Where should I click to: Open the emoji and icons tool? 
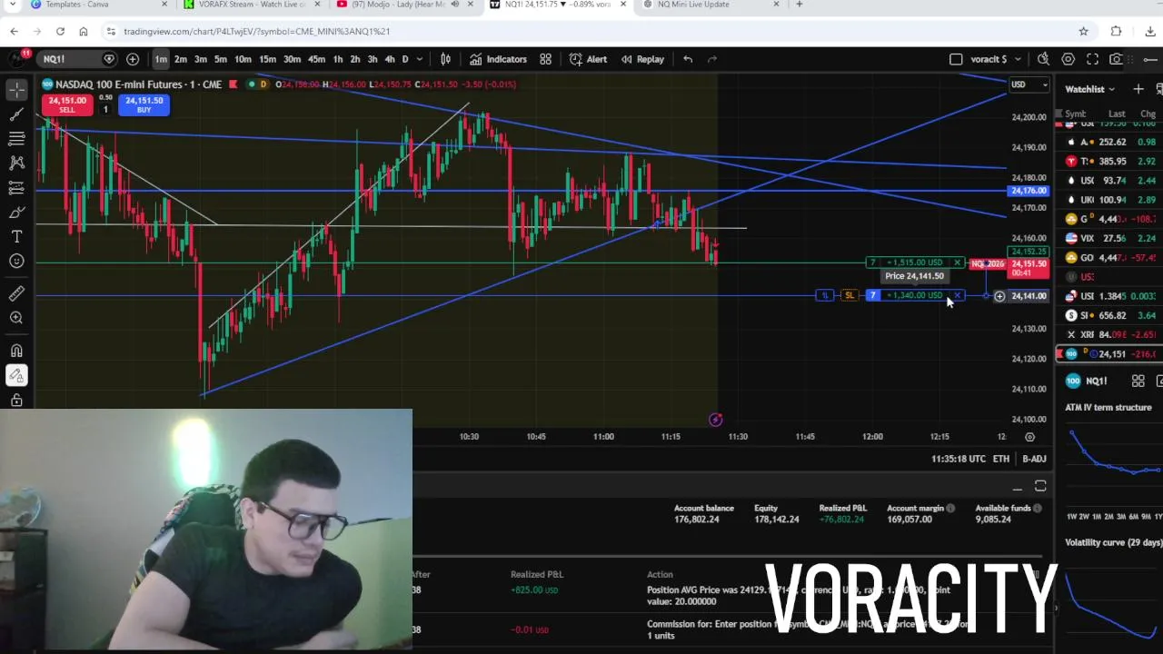[16, 262]
